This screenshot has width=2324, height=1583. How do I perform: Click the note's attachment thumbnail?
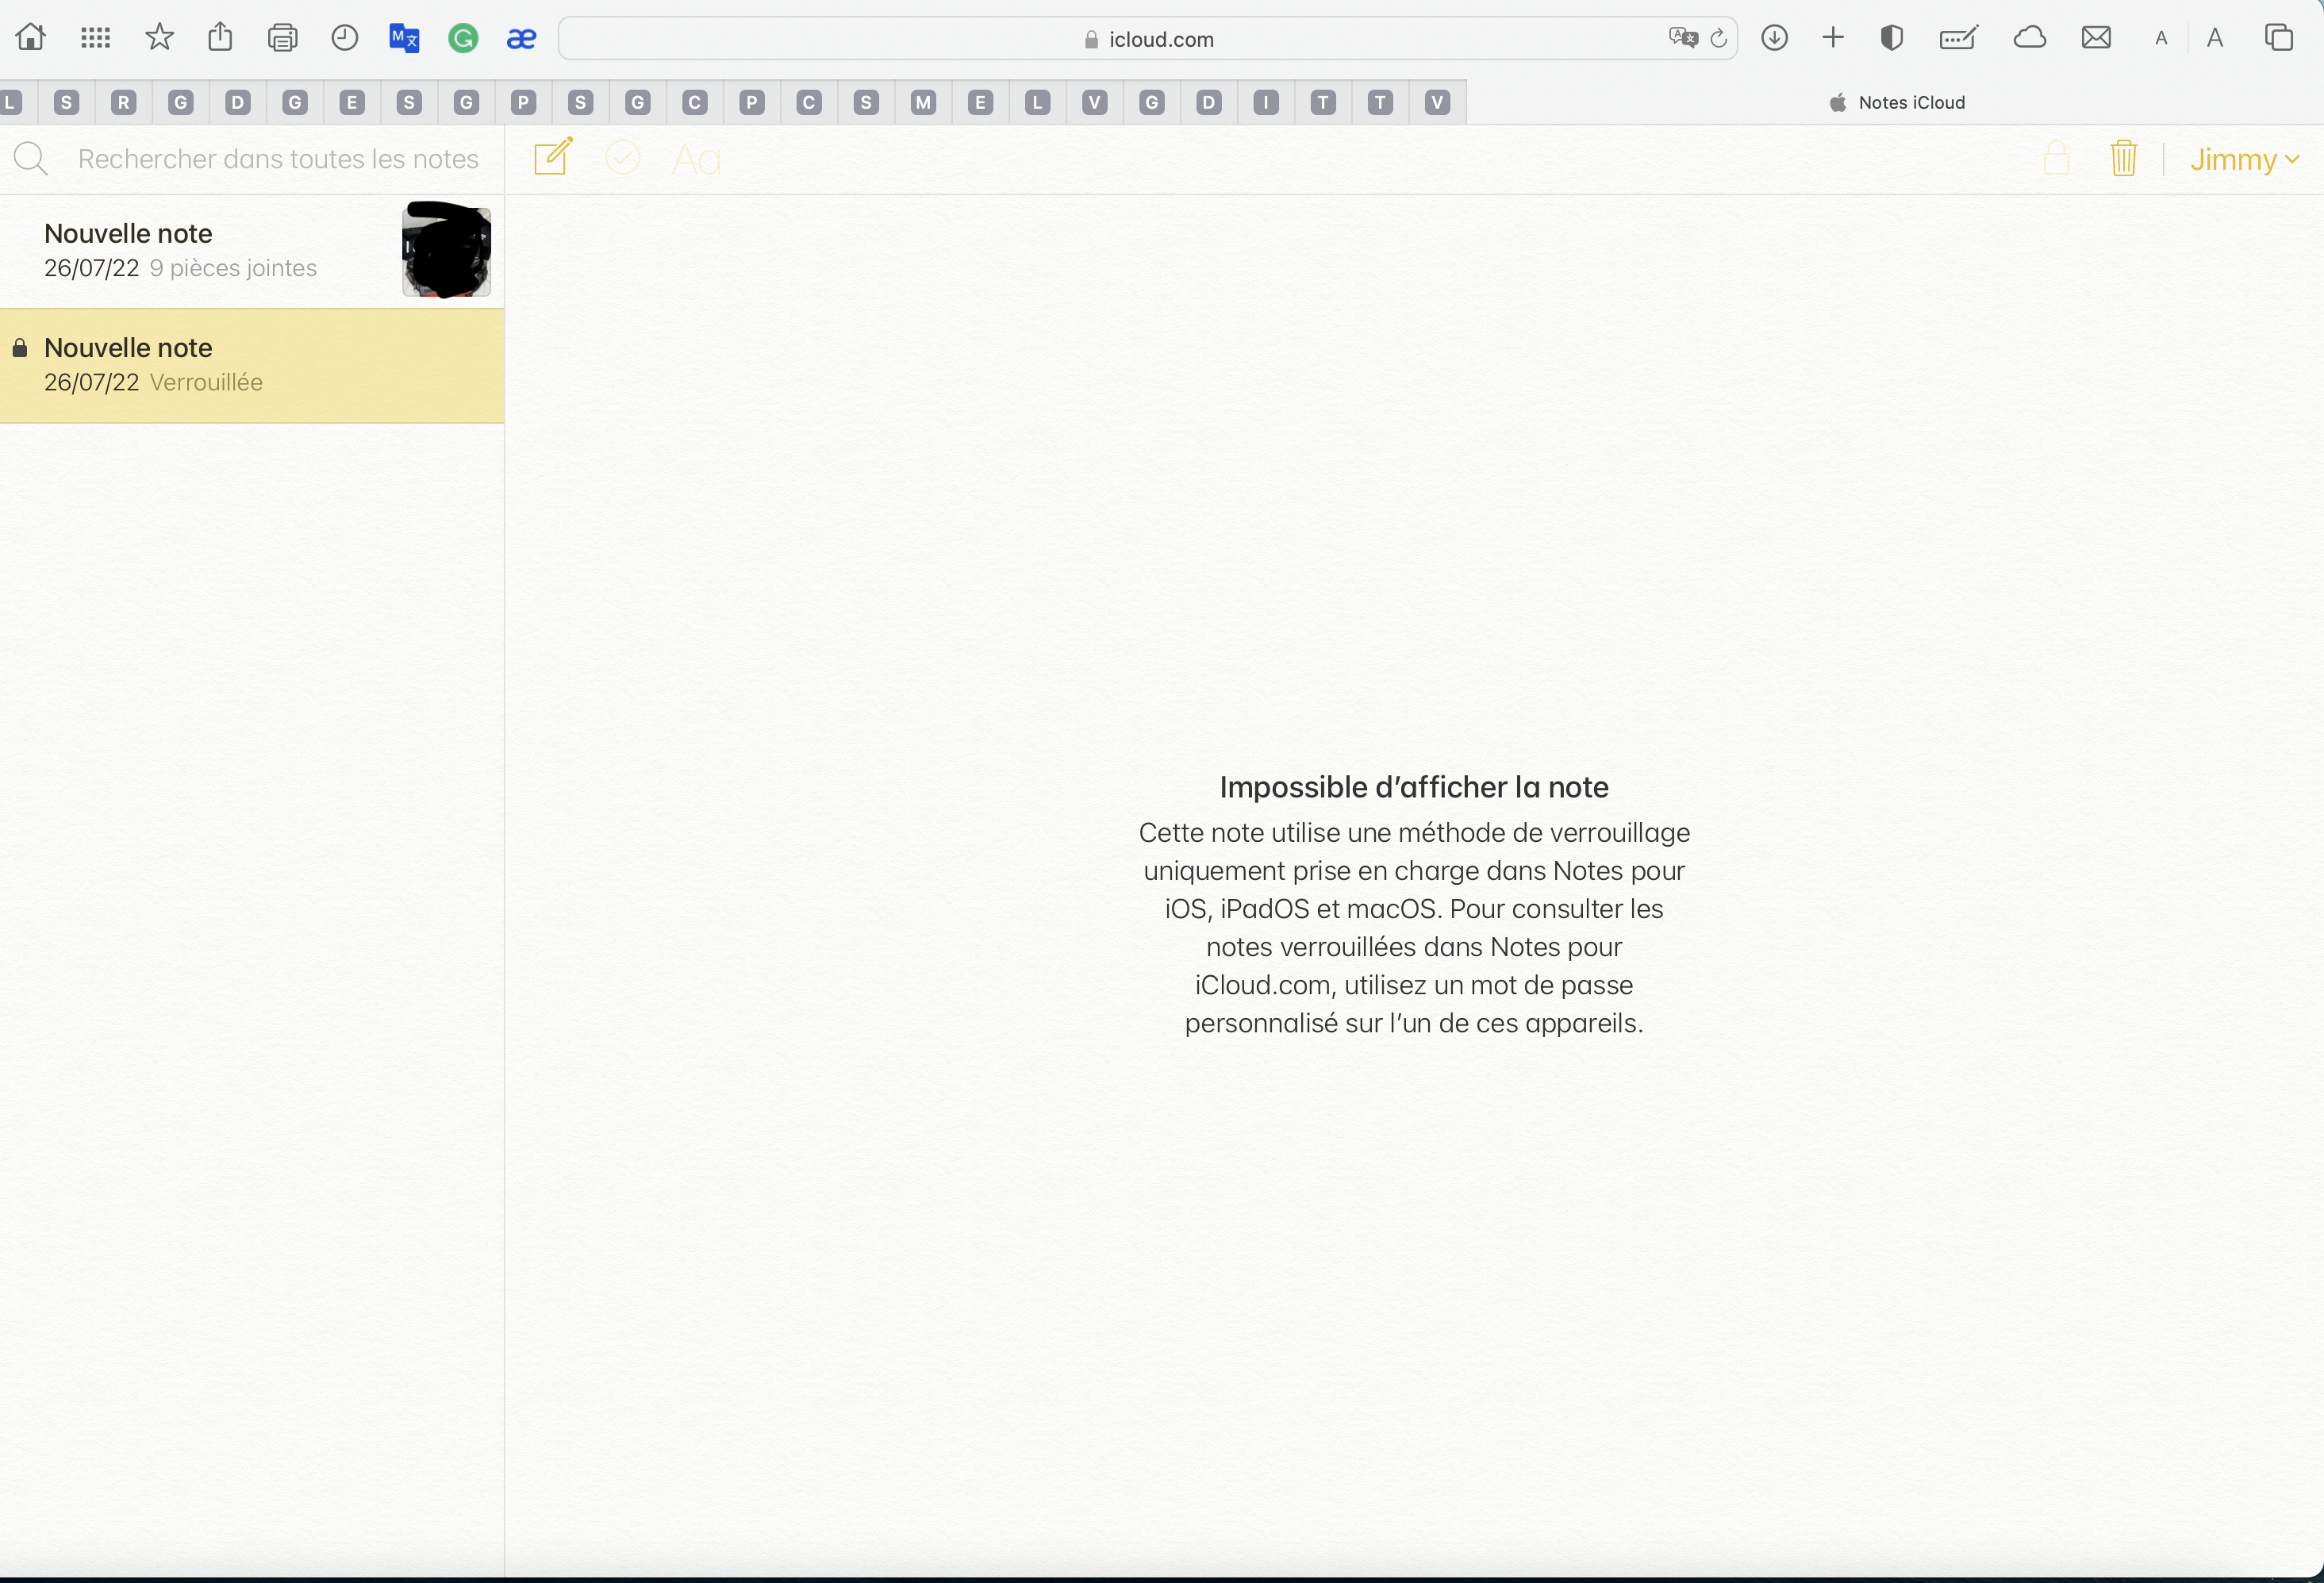pos(446,250)
